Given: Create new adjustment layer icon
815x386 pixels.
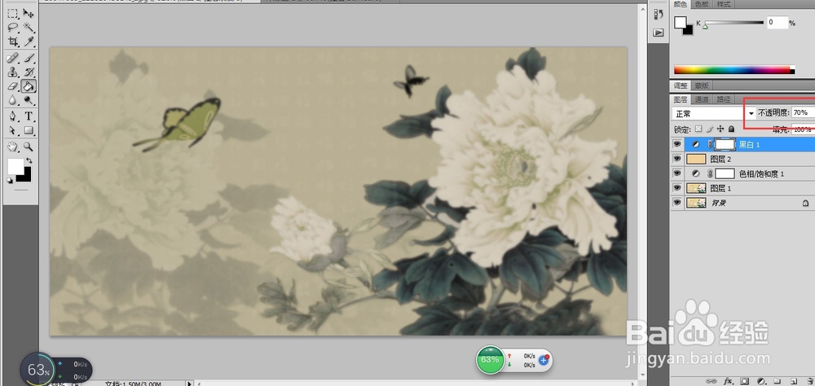Looking at the screenshot, I should coord(761,381).
